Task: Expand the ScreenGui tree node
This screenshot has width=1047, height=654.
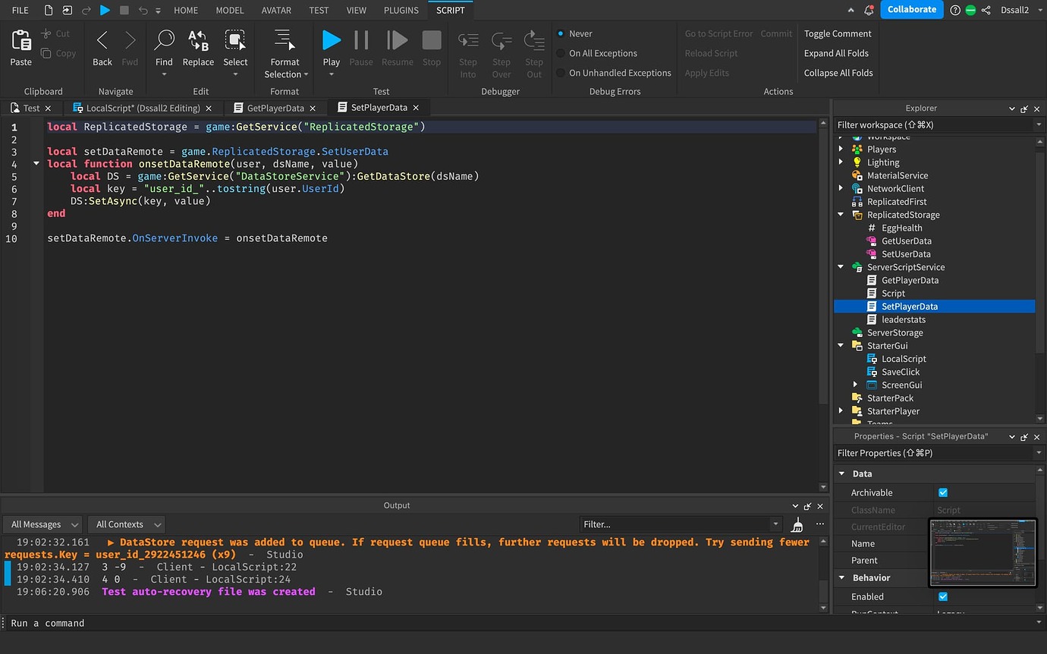Action: point(856,385)
